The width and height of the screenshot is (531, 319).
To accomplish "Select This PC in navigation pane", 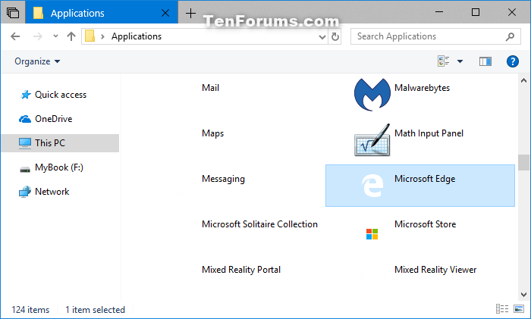I will [50, 143].
